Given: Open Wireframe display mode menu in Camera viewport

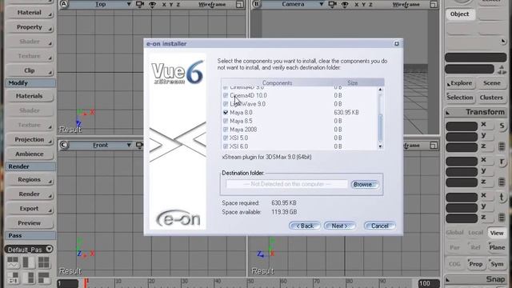Looking at the screenshot, I should point(406,5).
